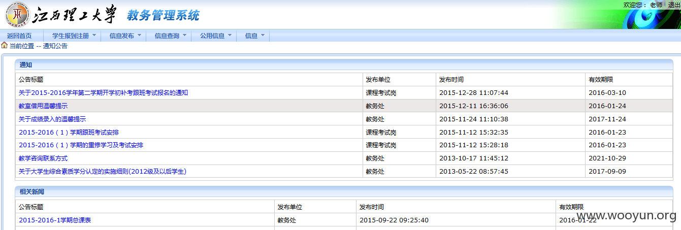Click the 2021-10-29 expiry date
Image resolution: width=681 pixels, height=230 pixels.
pyautogui.click(x=607, y=159)
